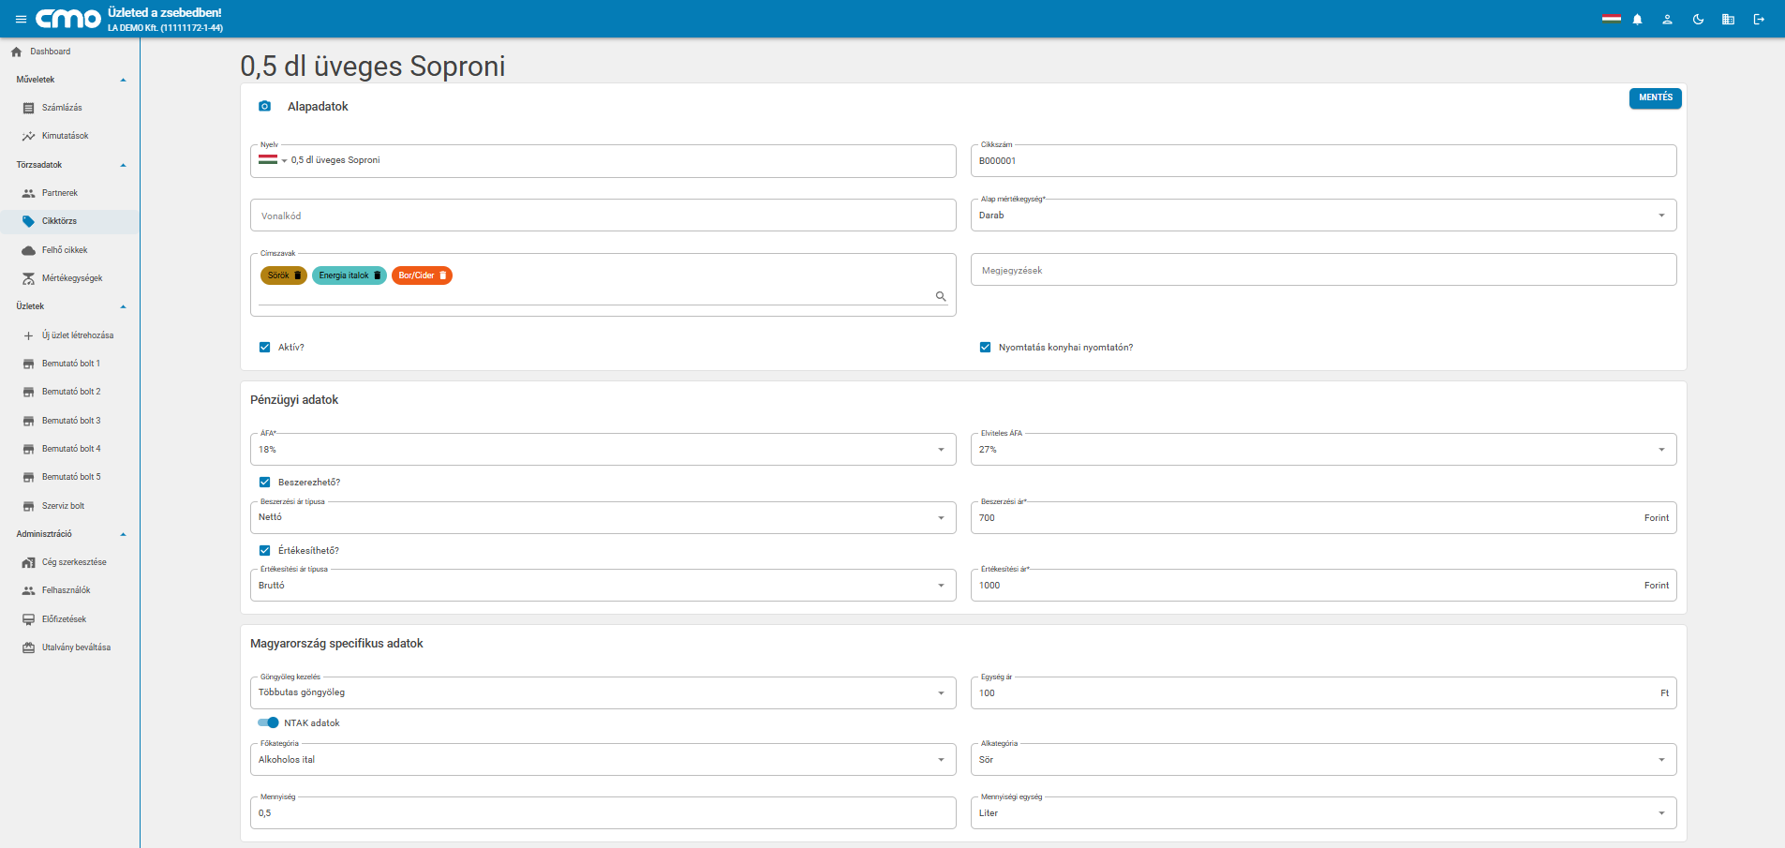Open the ÁFA 18% dropdown

tap(603, 450)
